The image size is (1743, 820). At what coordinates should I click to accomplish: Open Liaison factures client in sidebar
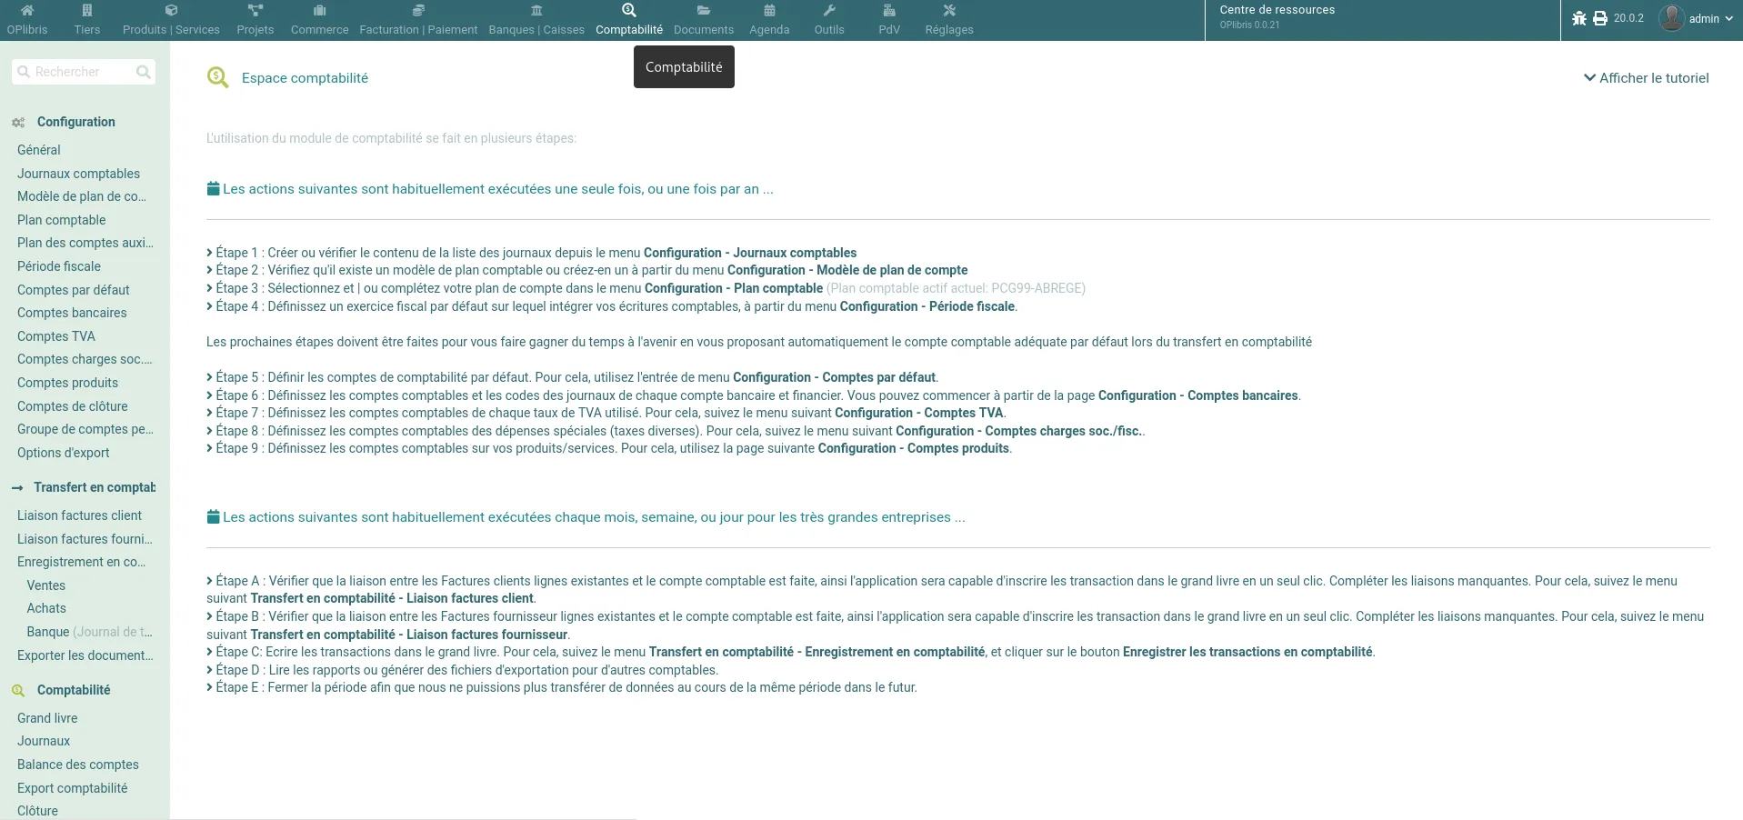[x=79, y=515]
